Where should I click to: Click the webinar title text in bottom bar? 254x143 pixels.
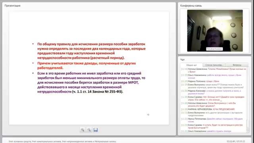(x=62, y=141)
